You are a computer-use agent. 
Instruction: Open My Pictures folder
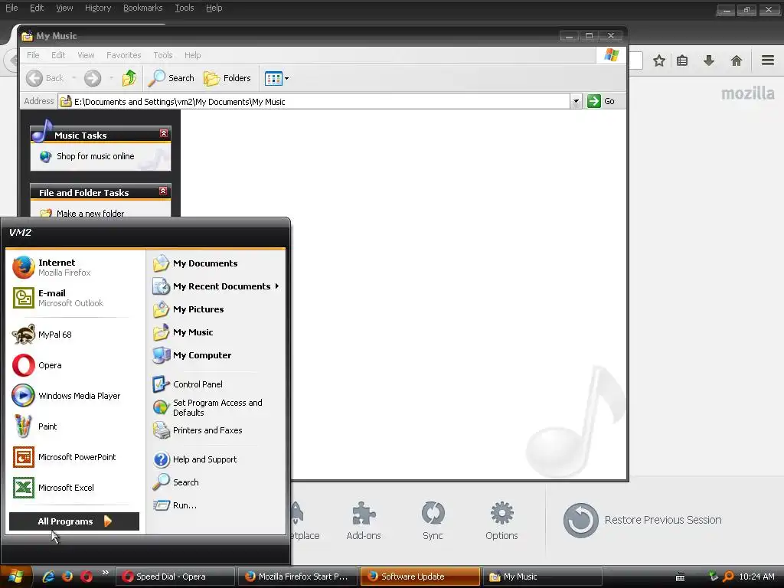tap(216, 309)
